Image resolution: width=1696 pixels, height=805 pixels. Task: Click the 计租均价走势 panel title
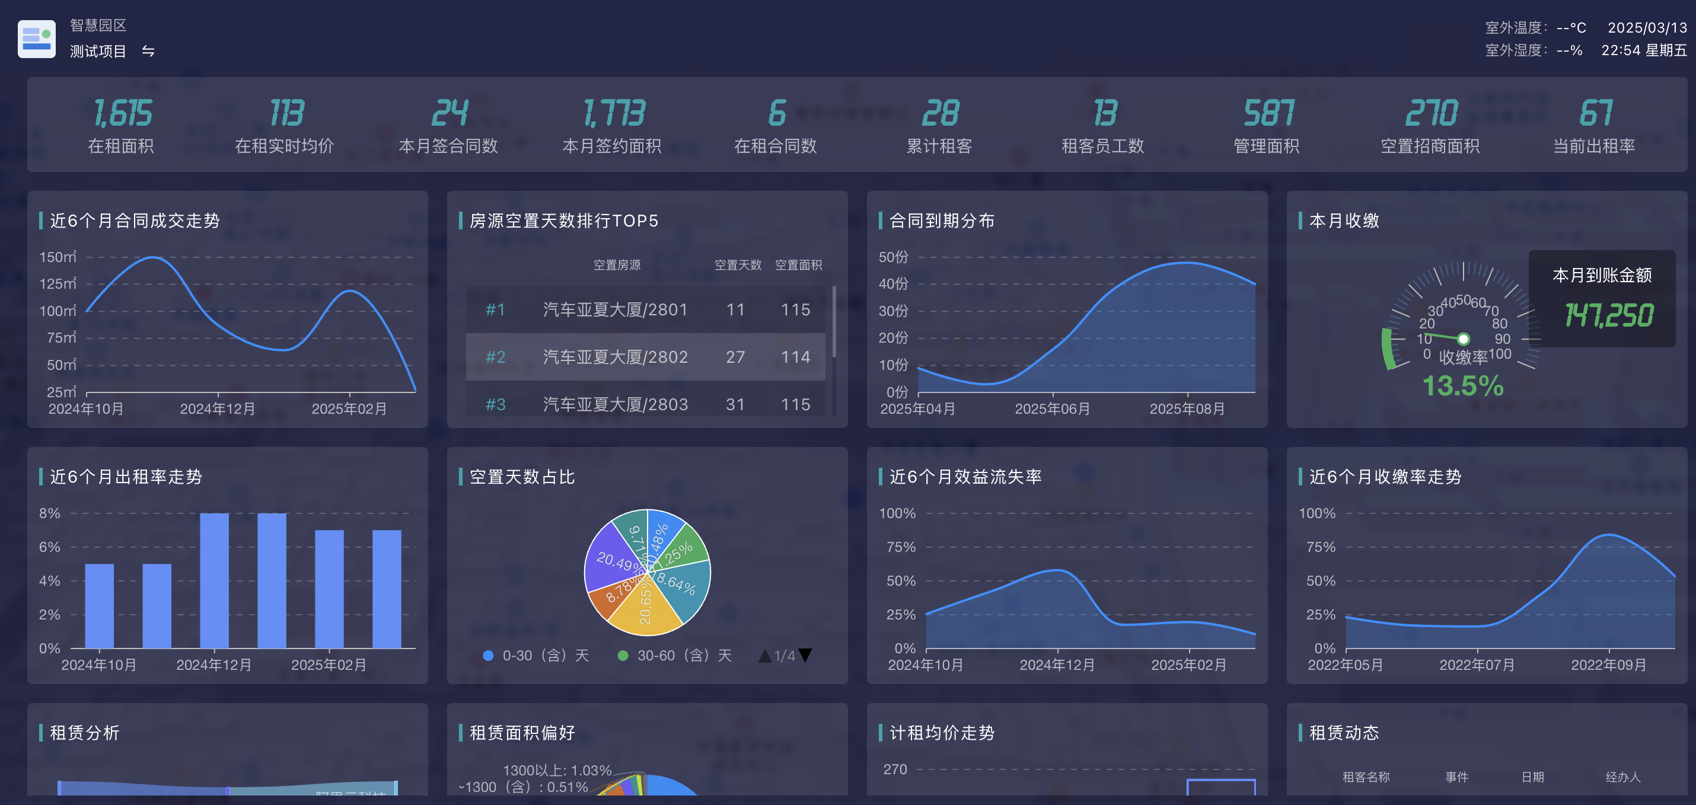click(942, 733)
